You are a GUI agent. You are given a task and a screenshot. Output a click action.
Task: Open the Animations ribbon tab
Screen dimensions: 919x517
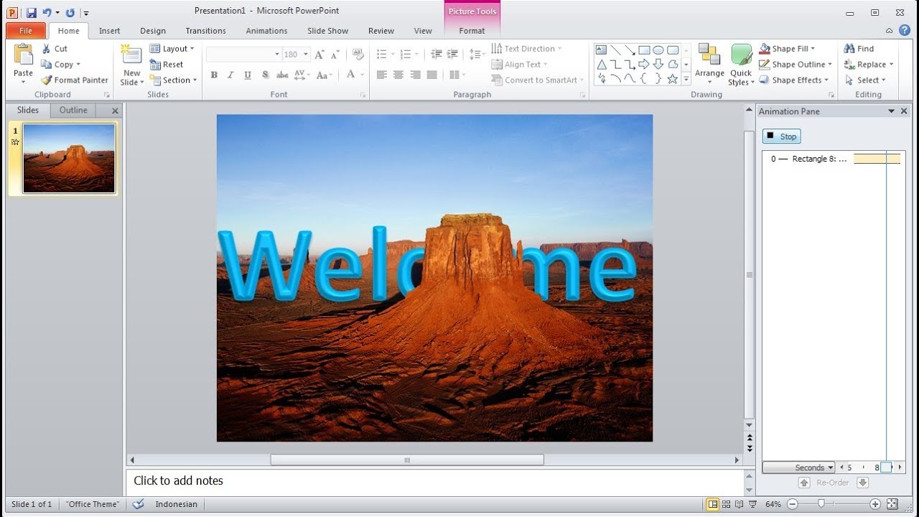coord(266,31)
